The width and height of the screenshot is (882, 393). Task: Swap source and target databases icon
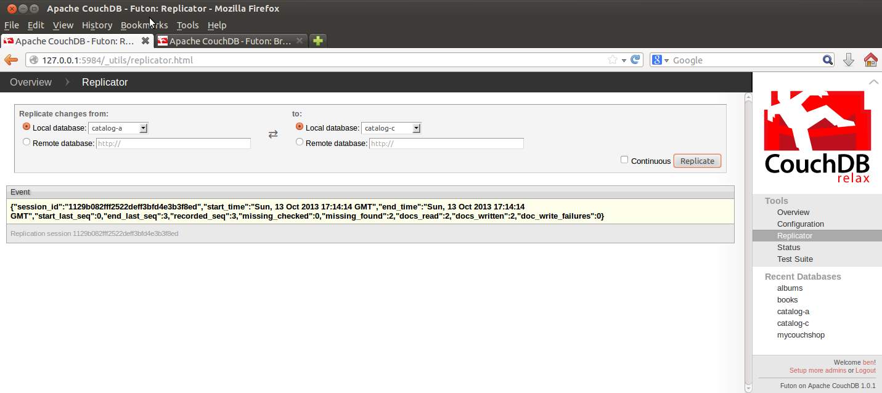pos(272,134)
